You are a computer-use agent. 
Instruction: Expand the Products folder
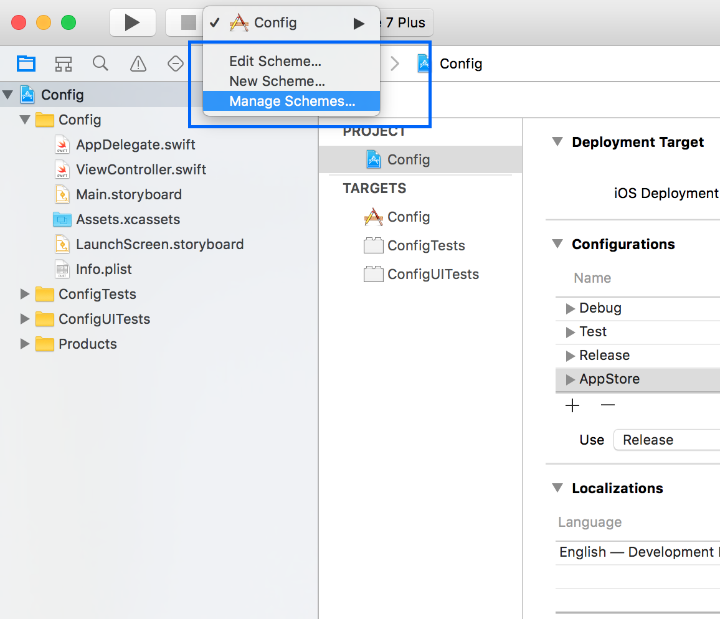[x=25, y=344]
